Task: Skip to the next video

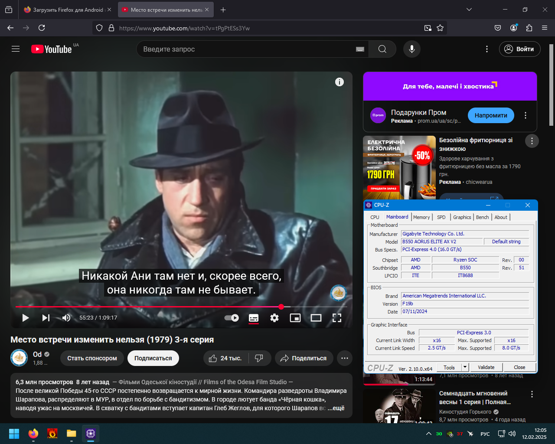Action: pyautogui.click(x=46, y=318)
